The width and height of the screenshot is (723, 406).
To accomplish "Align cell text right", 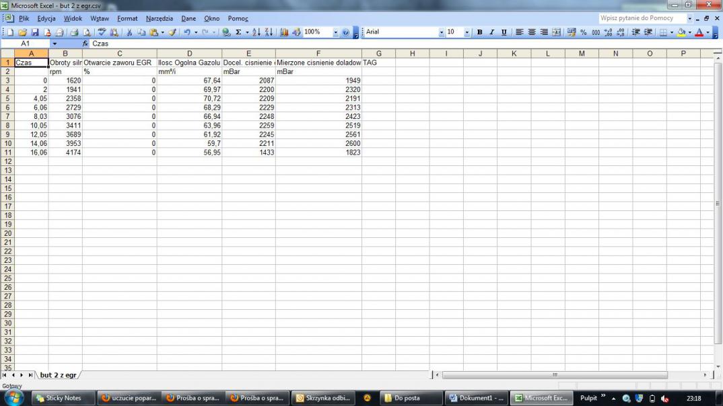I will pos(544,32).
